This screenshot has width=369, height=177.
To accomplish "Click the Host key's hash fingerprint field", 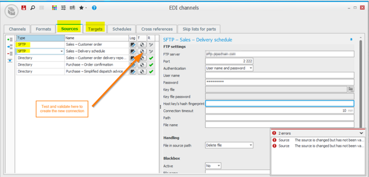I will [x=279, y=104].
